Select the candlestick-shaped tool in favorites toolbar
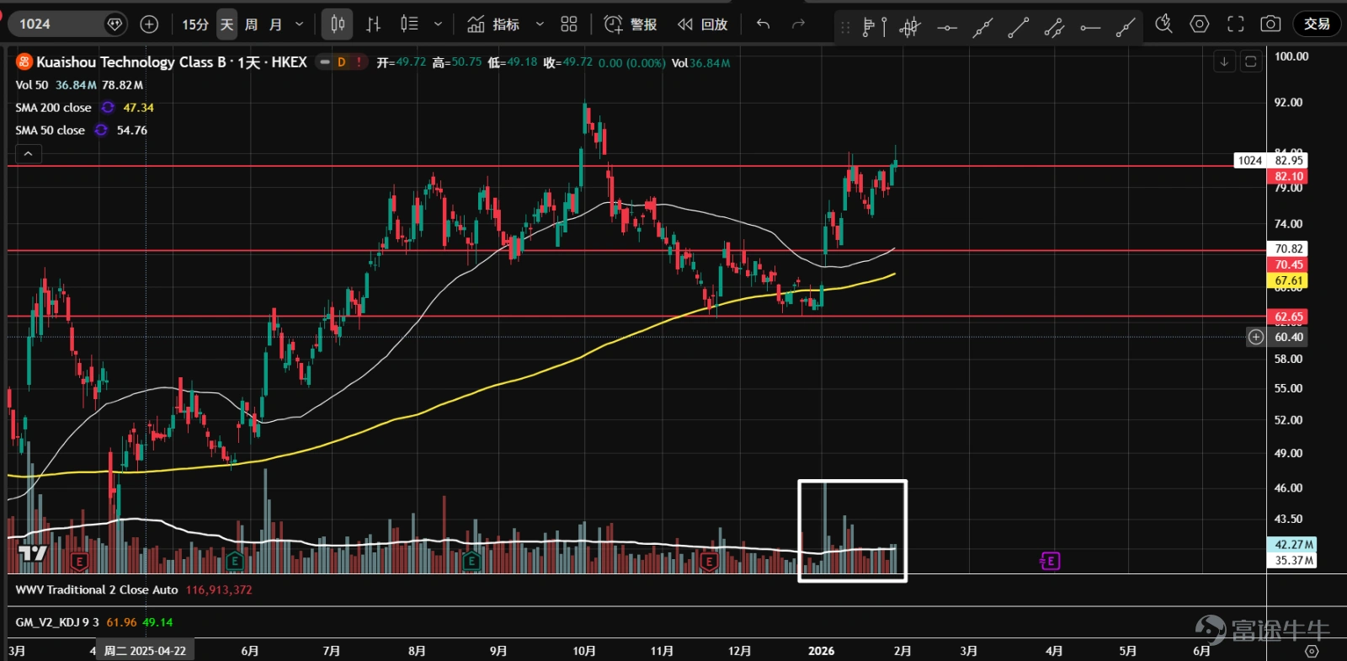Image resolution: width=1347 pixels, height=661 pixels. pos(910,27)
